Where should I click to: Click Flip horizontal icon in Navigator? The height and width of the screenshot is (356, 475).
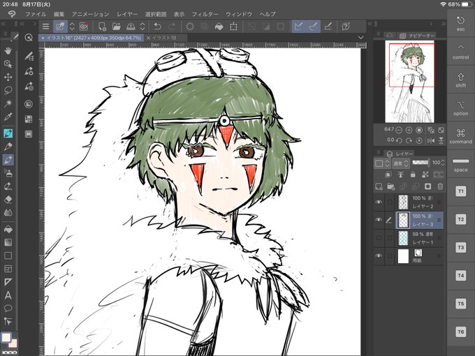pyautogui.click(x=430, y=140)
